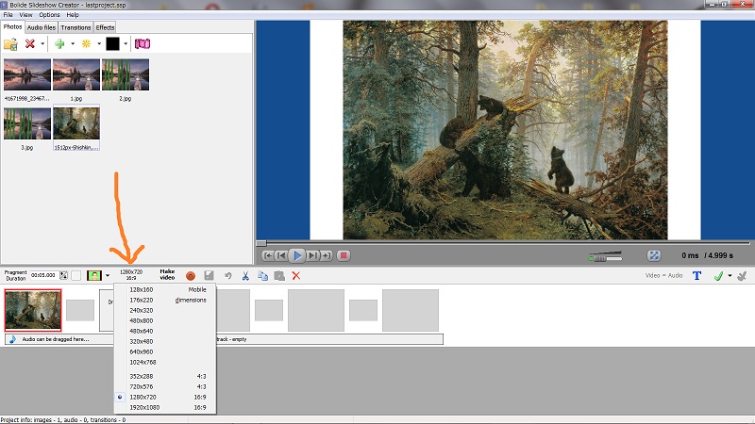755x424 pixels.
Task: Select the 1024x768 resolution option
Action: 165,363
